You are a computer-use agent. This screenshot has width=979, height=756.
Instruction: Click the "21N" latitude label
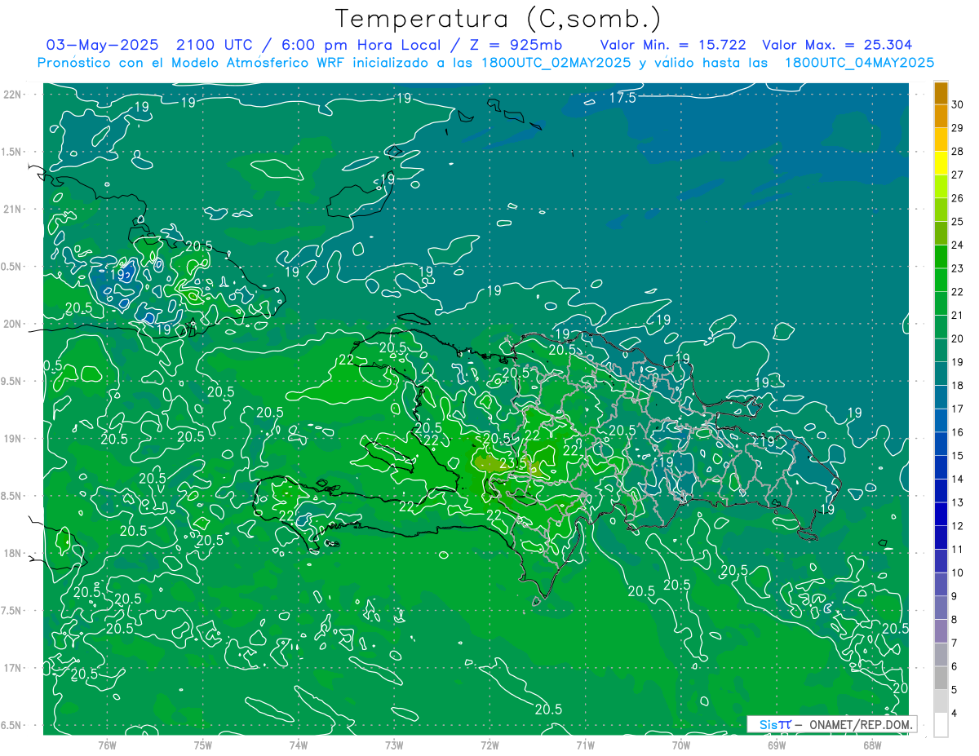(13, 210)
